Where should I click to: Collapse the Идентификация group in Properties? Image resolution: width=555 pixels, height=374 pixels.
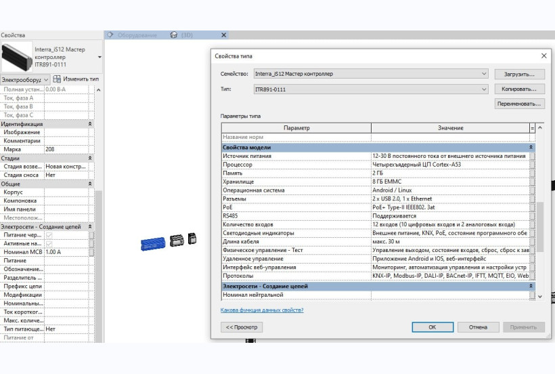pyautogui.click(x=90, y=124)
